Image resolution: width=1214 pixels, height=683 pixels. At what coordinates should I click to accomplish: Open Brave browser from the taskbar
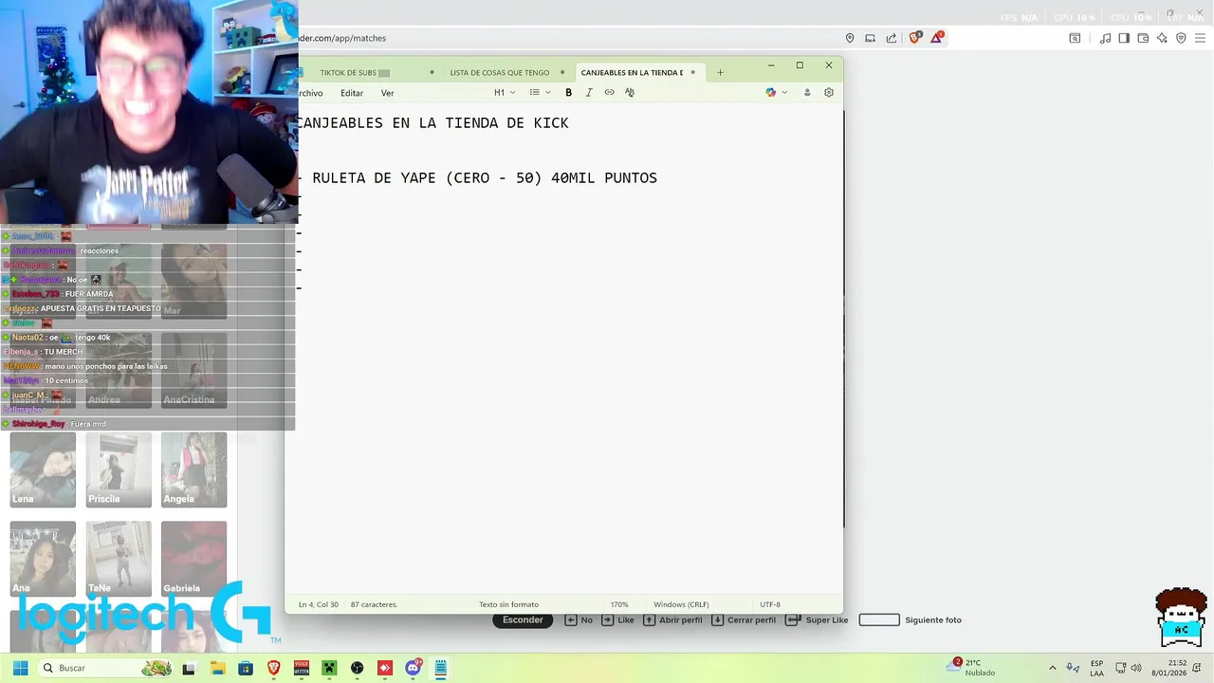tap(273, 668)
